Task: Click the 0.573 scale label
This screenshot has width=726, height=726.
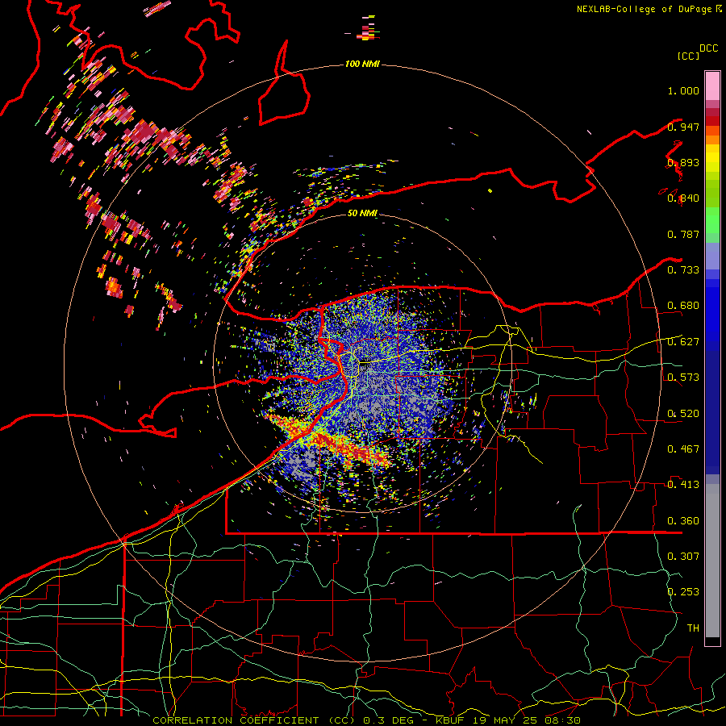Action: click(683, 378)
